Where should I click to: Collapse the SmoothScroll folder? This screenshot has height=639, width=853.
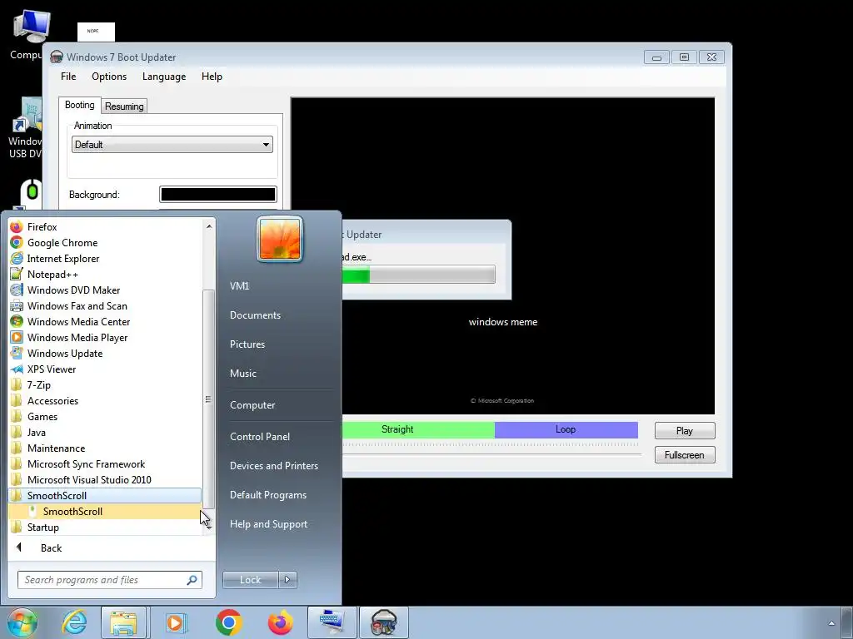[105, 496]
